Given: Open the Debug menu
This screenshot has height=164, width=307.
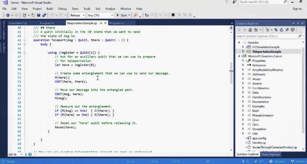Looking at the screenshot, I should click(62, 9).
